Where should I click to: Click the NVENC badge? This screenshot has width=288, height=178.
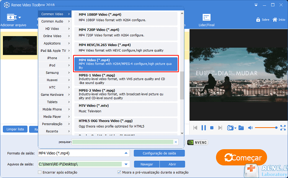[x=197, y=143]
